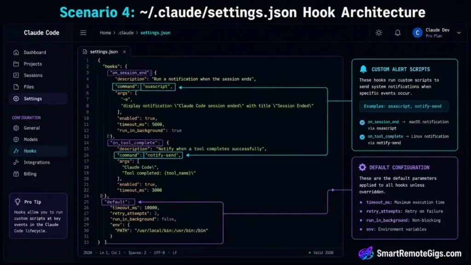The image size is (471, 265).
Task: Click the on_session_end checkmark icon
Action: (x=362, y=122)
